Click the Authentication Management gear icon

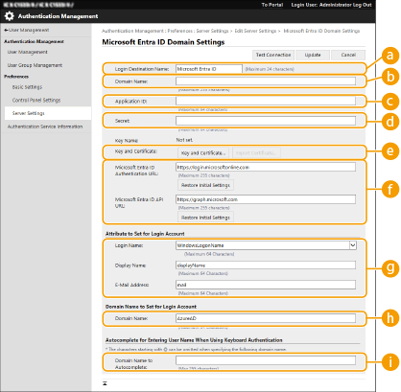[x=10, y=16]
